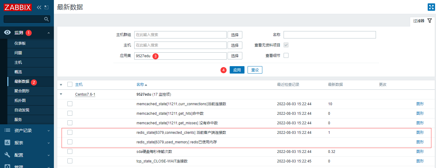Click the 名称 filter input field
This screenshot has height=168, width=436.
329,35
